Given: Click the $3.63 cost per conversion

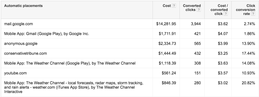Looking at the screenshot, I should [x=223, y=63].
